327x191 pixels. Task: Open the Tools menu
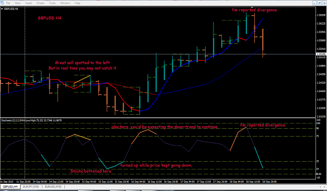(x=52, y=3)
